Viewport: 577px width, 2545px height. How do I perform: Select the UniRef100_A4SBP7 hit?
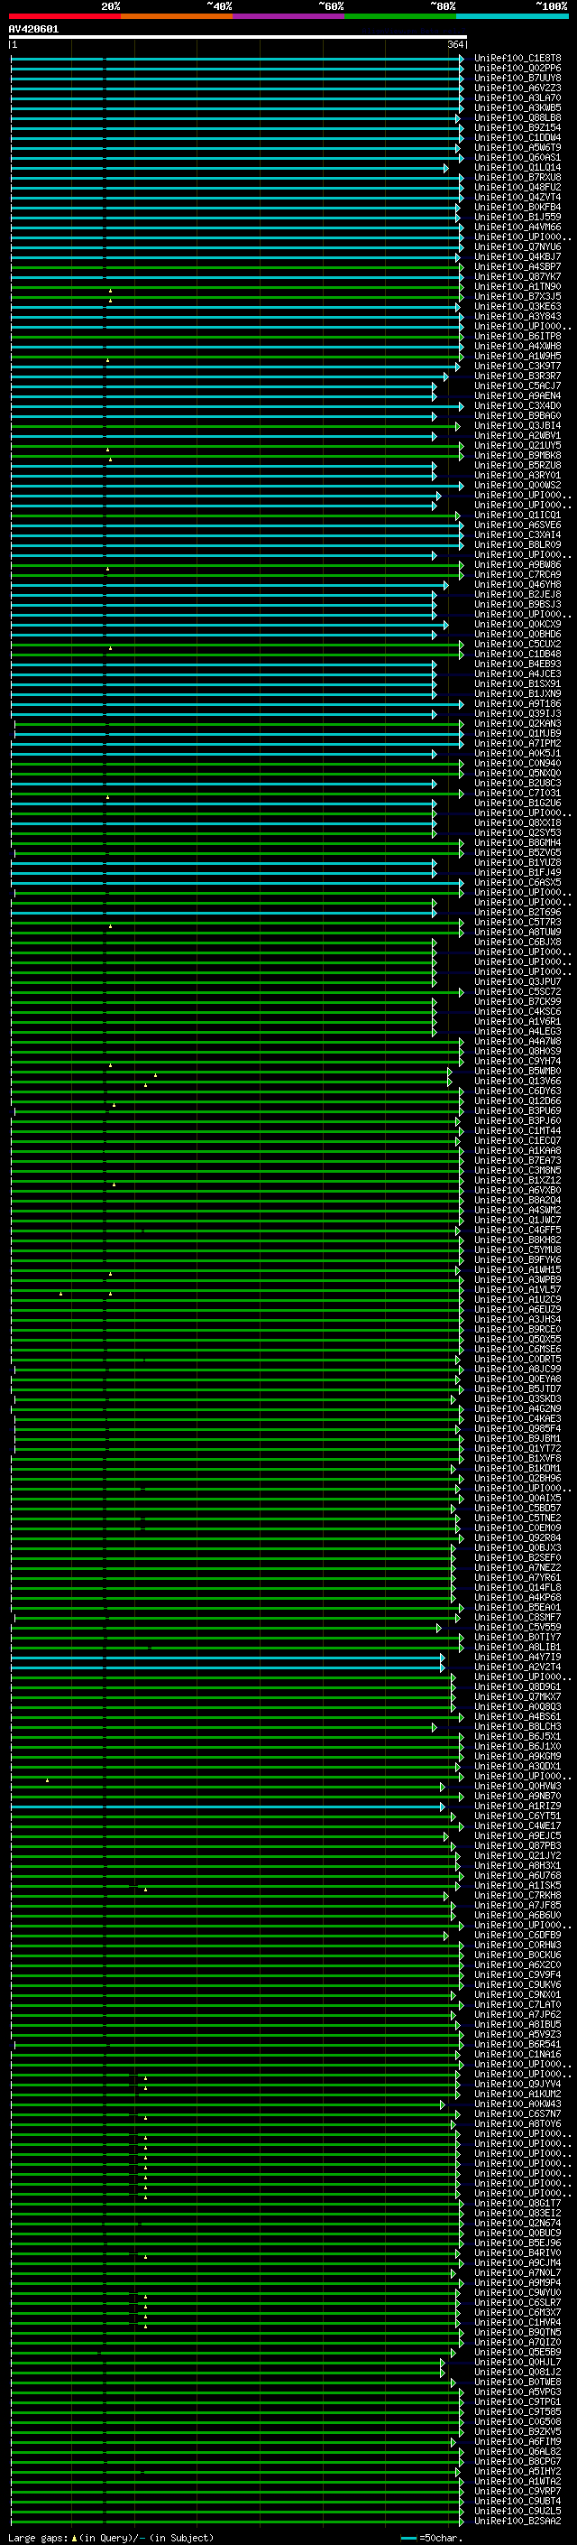click(x=517, y=266)
